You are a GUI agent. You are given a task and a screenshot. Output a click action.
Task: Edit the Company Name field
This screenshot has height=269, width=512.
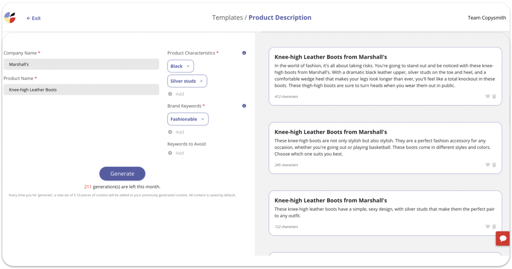point(81,64)
